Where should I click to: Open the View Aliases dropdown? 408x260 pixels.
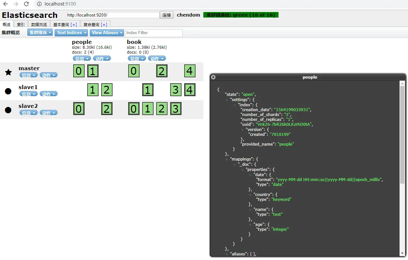[x=107, y=32]
